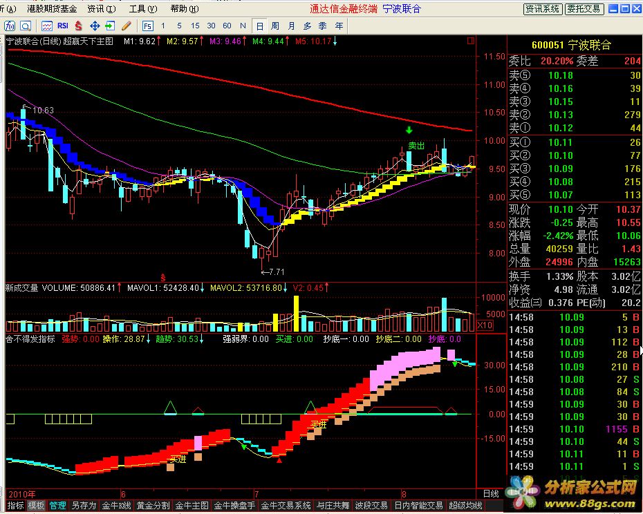This screenshot has height=514, width=643.
Task: Click the 另存为 button at bottom
Action: [84, 506]
